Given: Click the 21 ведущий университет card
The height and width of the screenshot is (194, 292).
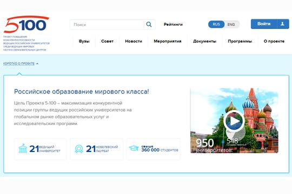Looking at the screenshot, I should tap(40, 149).
